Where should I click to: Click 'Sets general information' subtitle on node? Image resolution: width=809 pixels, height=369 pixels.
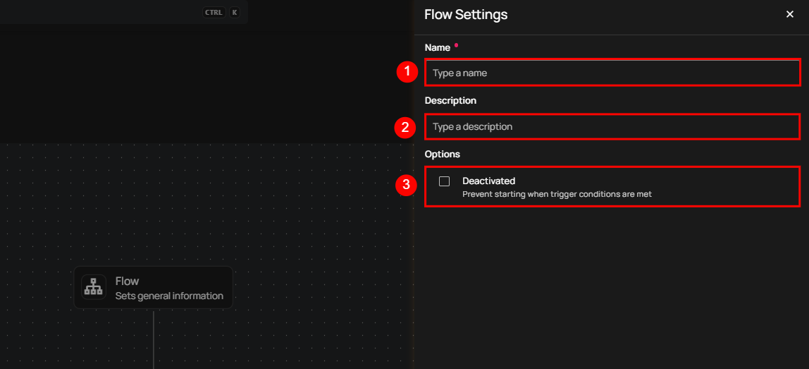169,296
